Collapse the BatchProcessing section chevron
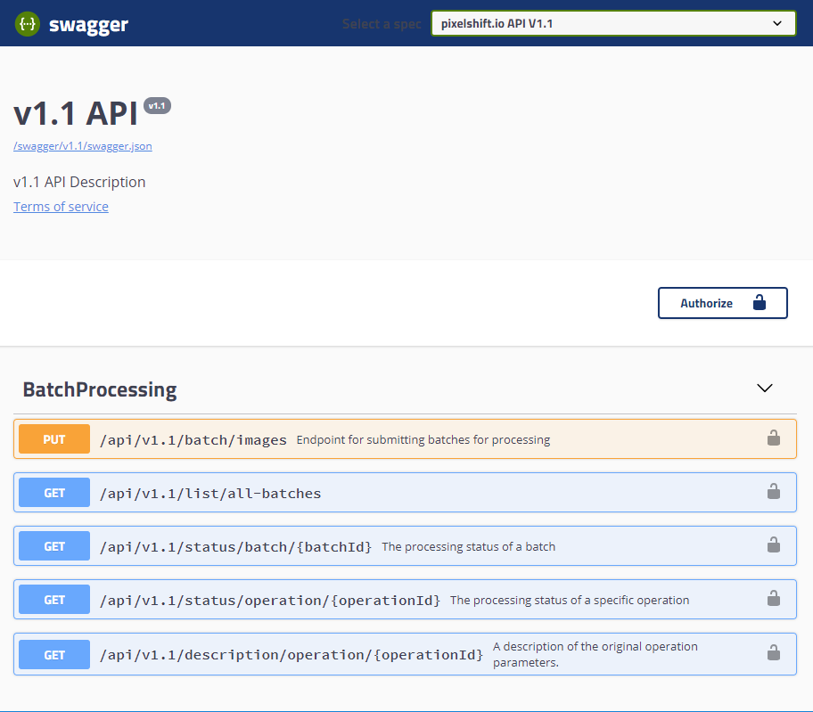 point(765,389)
